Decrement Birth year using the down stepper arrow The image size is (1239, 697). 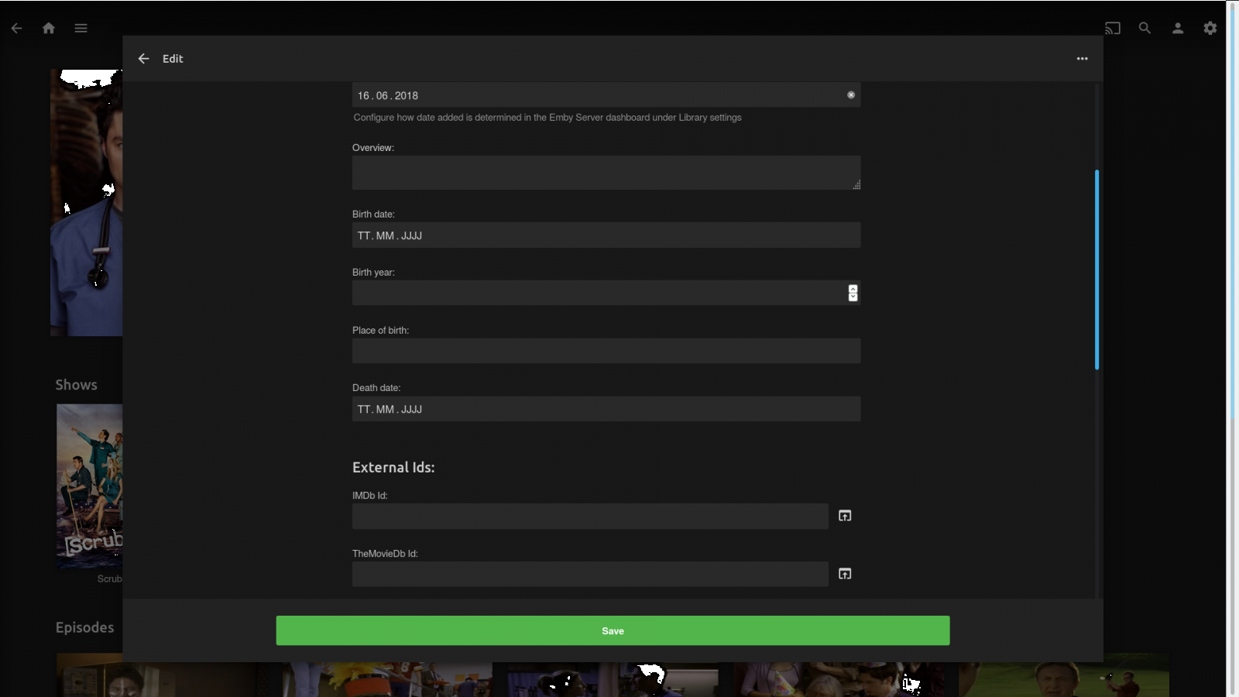(853, 297)
